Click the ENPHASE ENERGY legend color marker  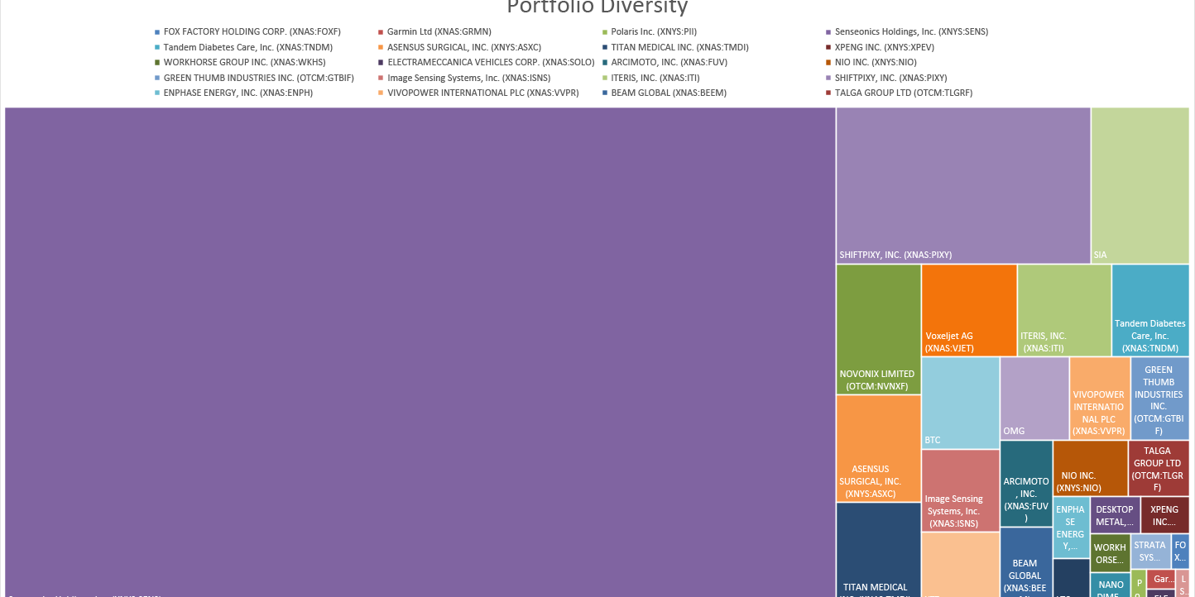(x=157, y=93)
